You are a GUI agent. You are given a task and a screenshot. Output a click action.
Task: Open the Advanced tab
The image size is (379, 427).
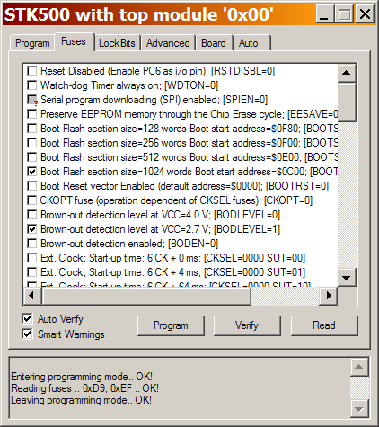click(x=168, y=43)
